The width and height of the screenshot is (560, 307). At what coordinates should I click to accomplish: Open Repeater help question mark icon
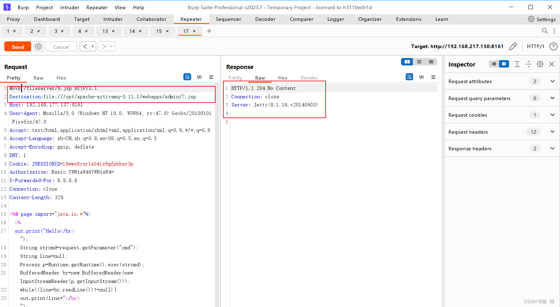click(x=553, y=46)
